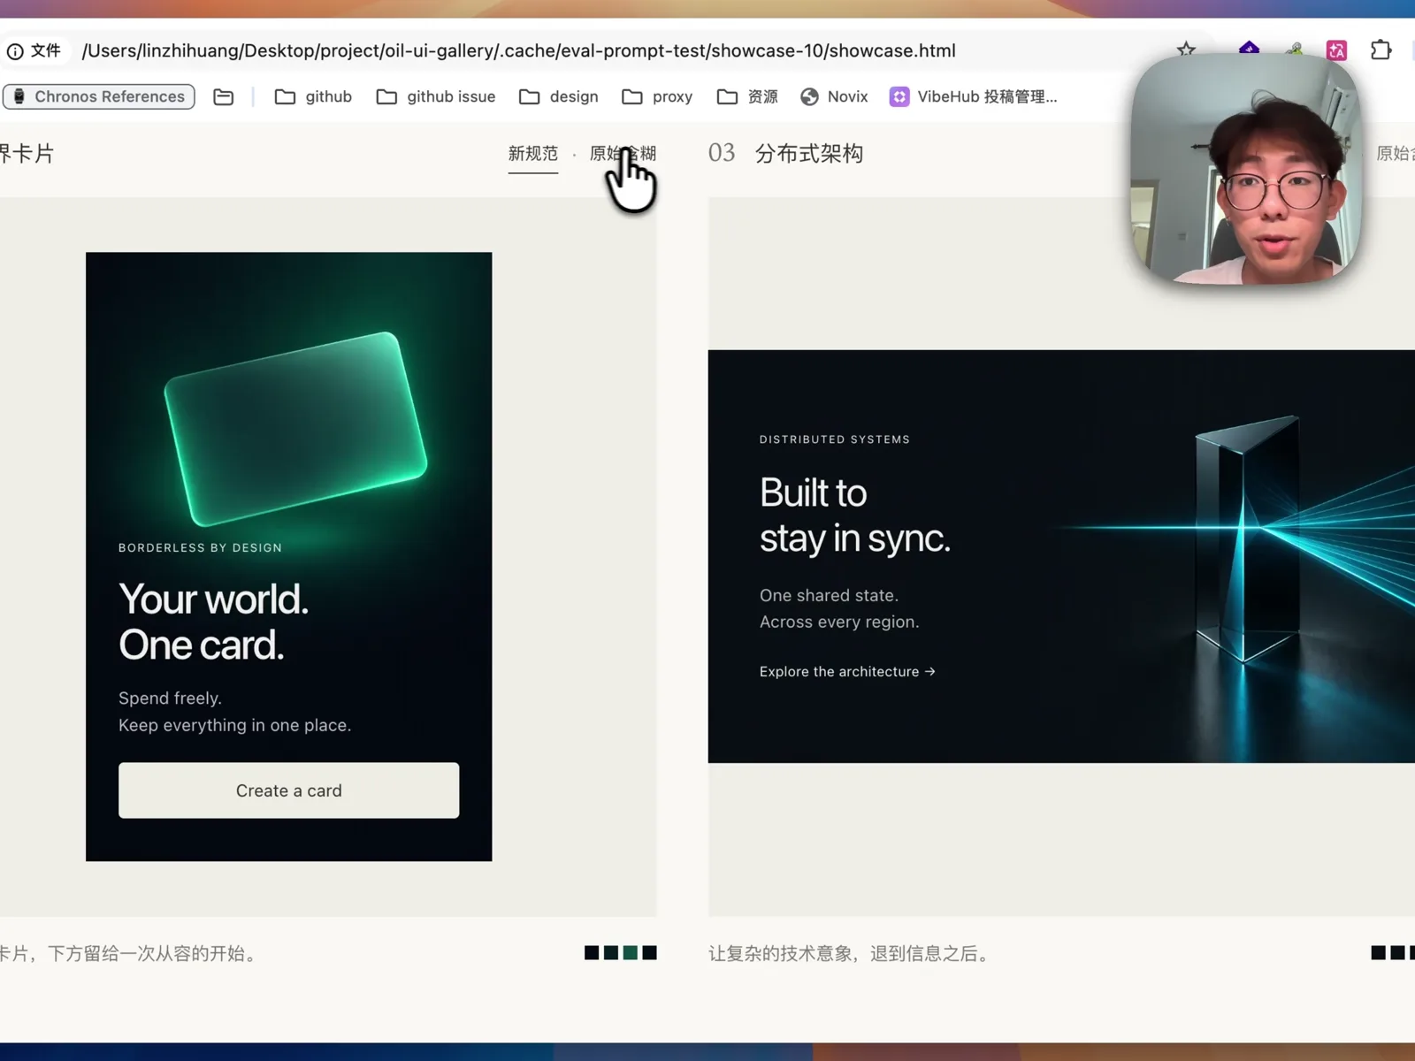Click the 03 分布式架构 heading

pyautogui.click(x=785, y=154)
